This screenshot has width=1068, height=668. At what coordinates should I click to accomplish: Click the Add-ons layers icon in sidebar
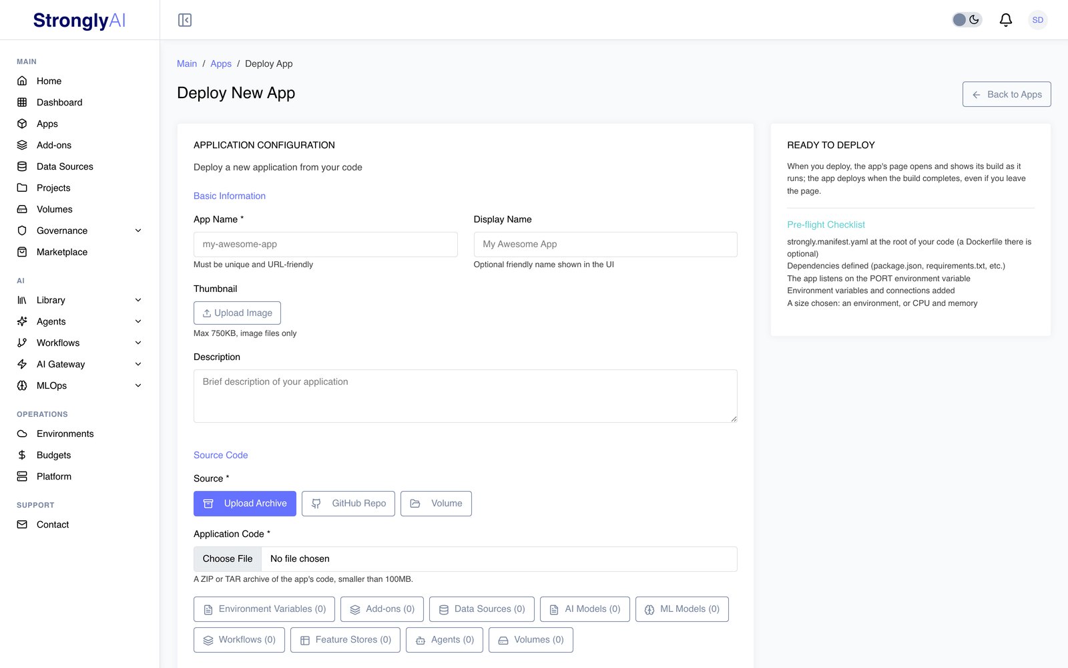pyautogui.click(x=22, y=145)
